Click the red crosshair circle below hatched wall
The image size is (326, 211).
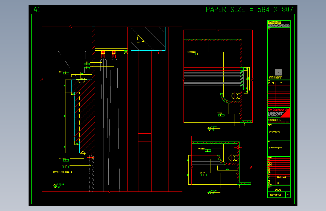[91, 158]
